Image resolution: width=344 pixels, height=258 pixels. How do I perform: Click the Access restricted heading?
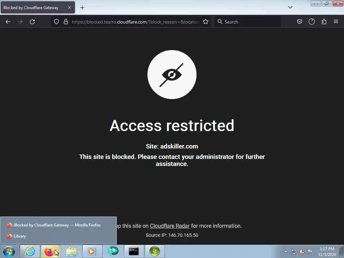point(172,126)
